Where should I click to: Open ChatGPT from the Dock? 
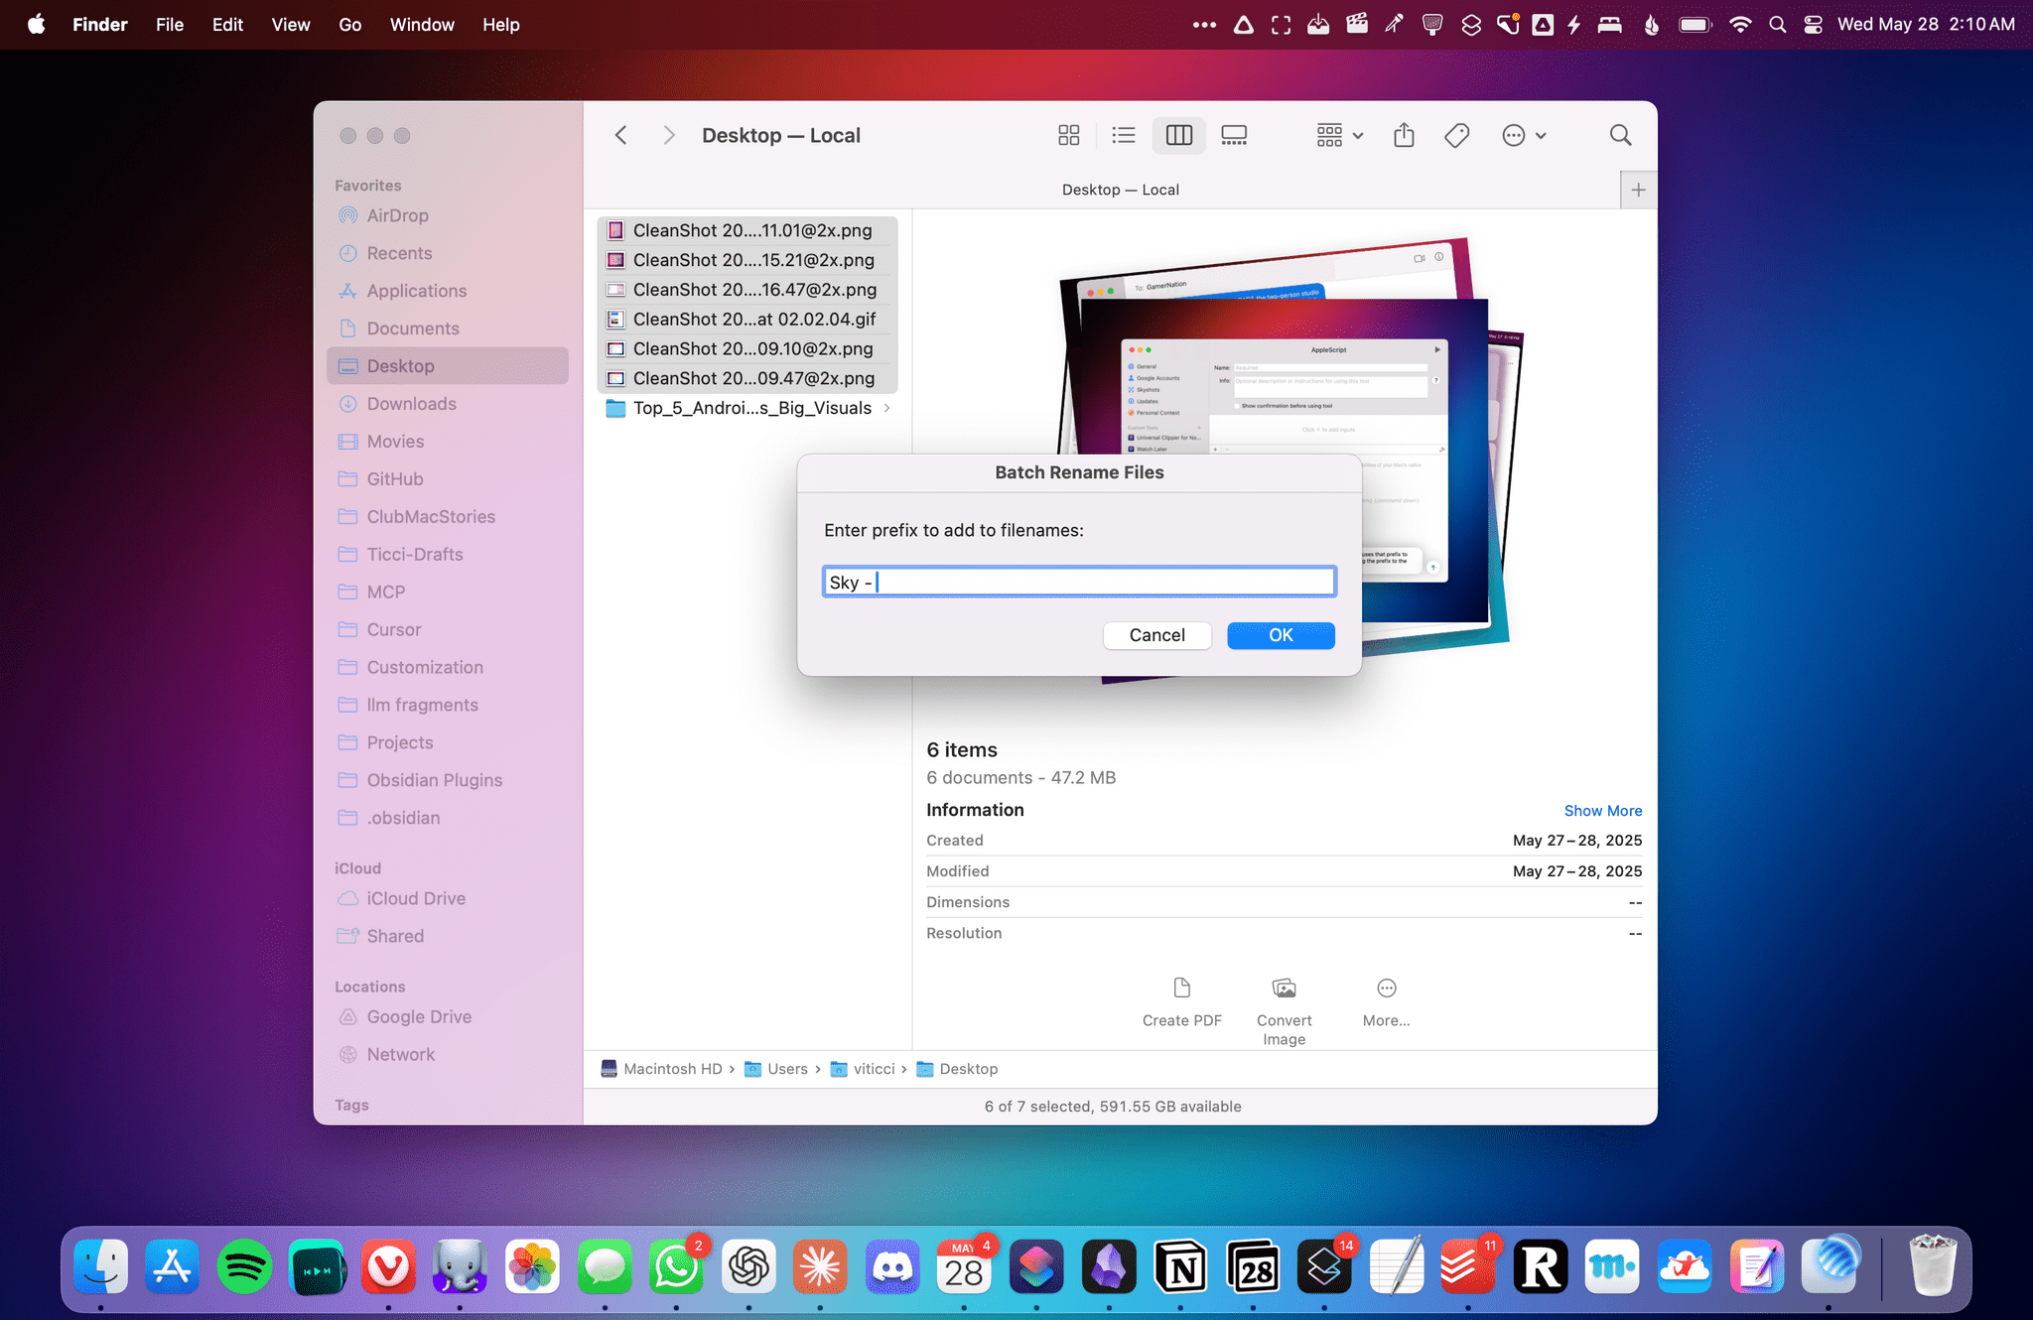point(748,1267)
